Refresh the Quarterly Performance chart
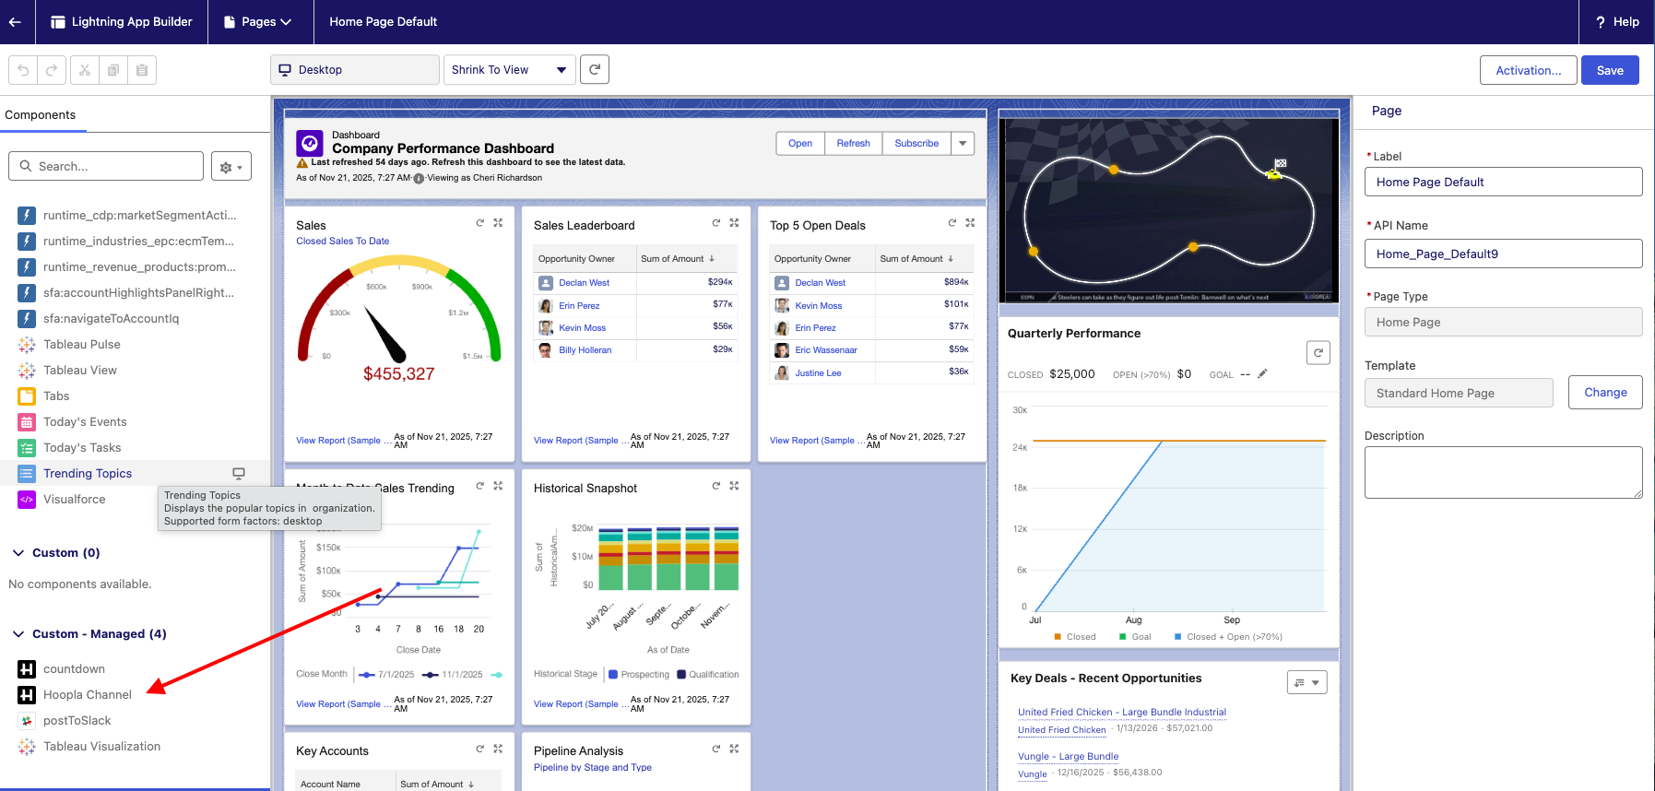This screenshot has height=791, width=1655. tap(1318, 352)
